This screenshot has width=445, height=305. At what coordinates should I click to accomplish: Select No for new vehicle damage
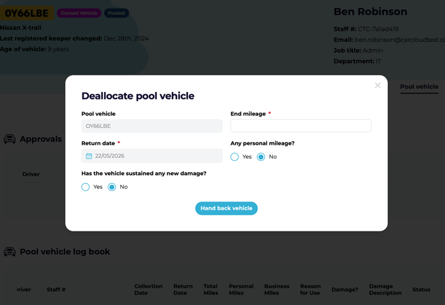click(112, 187)
